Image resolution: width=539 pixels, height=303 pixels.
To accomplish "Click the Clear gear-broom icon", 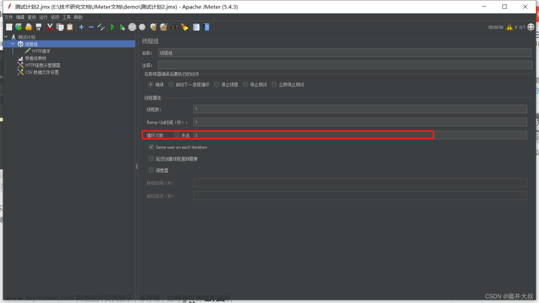I will pos(153,27).
